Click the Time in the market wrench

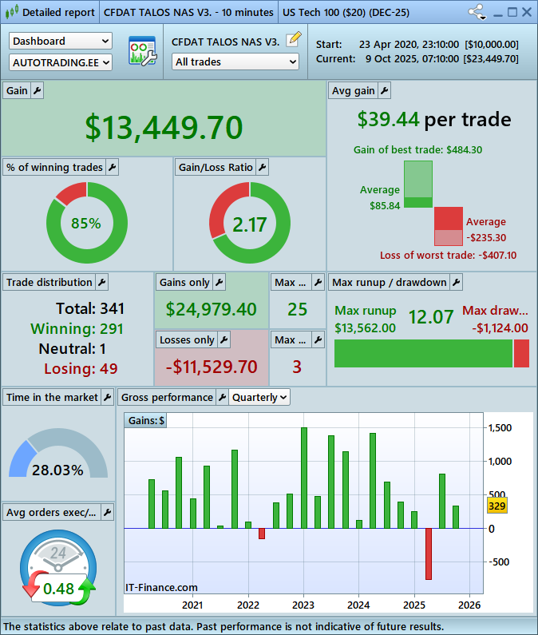pyautogui.click(x=107, y=397)
